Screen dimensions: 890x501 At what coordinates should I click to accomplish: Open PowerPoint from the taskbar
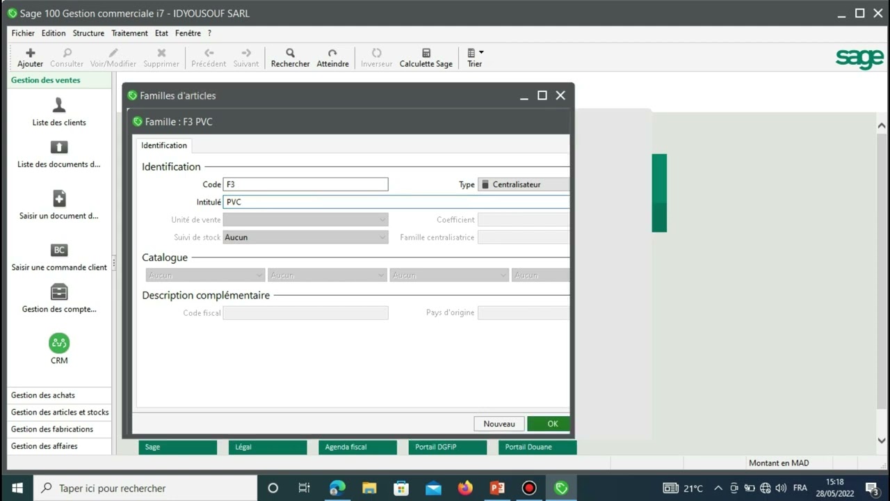click(497, 488)
